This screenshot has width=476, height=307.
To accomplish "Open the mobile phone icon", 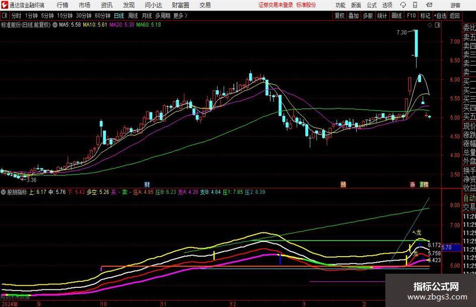I will [415, 5].
